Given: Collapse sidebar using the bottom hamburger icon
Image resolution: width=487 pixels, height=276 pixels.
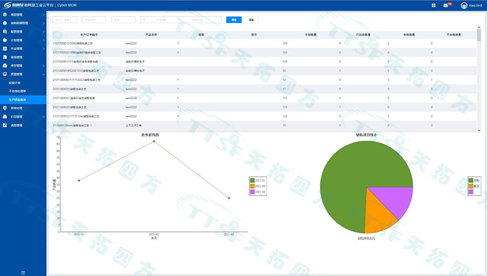Looking at the screenshot, I should [23, 272].
